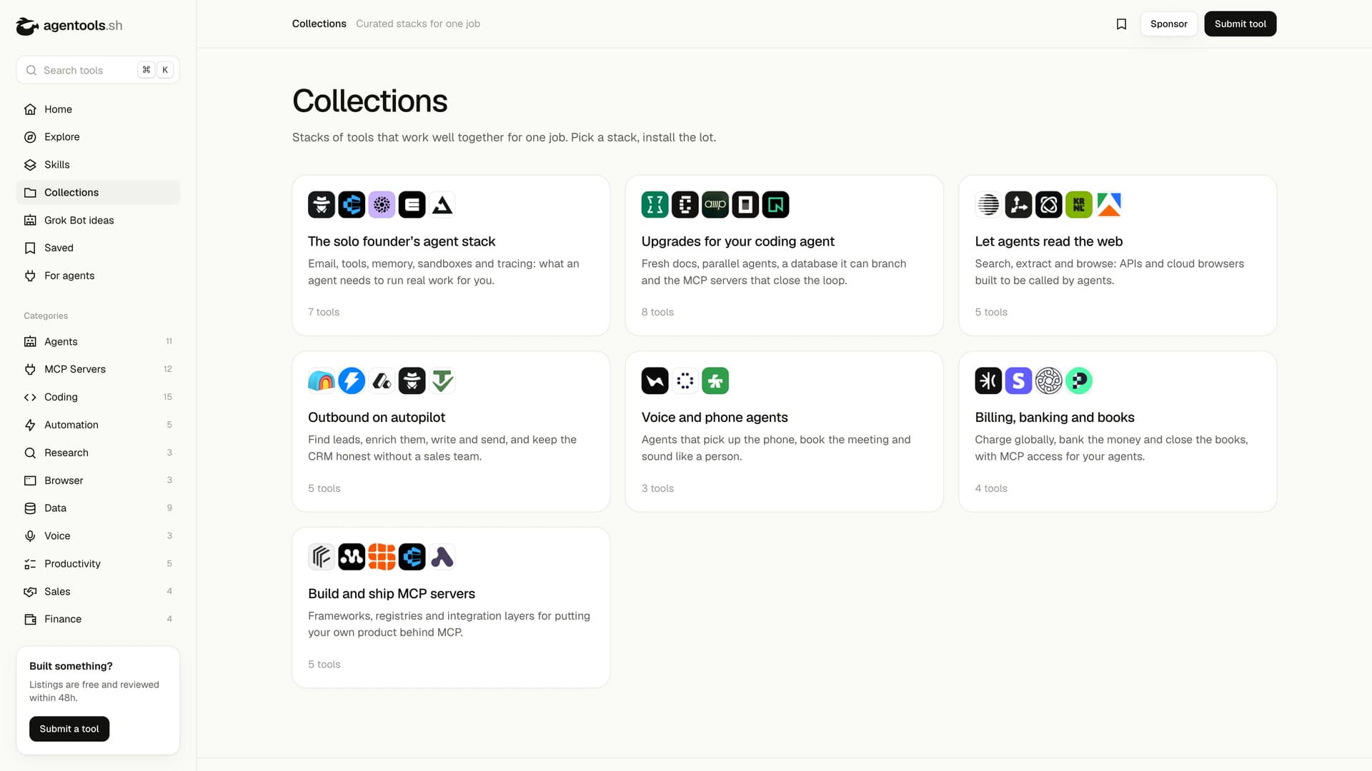
Task: Open the Coding category
Action: pos(98,397)
